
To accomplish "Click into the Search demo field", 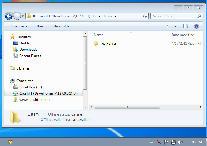I will coord(174,16).
